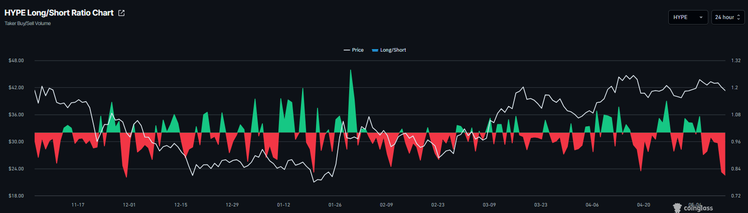The image size is (748, 213).
Task: Toggle the Price series legend label
Action: pyautogui.click(x=358, y=50)
